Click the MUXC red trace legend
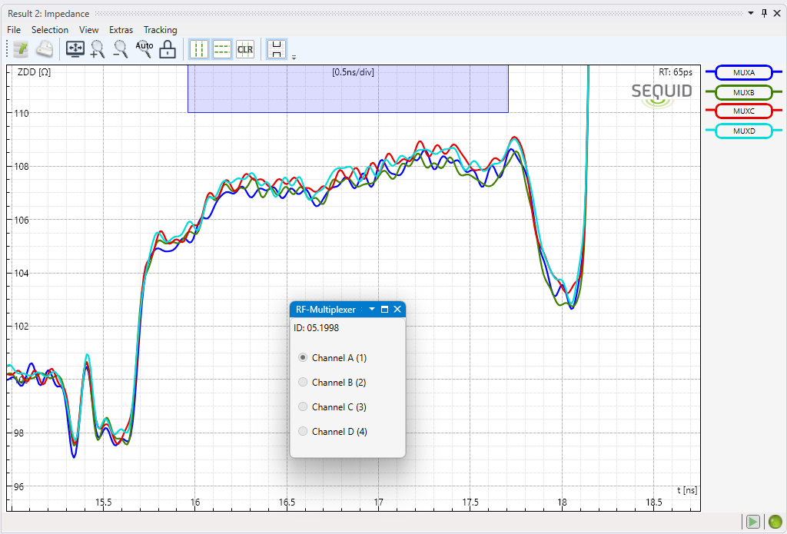 point(743,111)
